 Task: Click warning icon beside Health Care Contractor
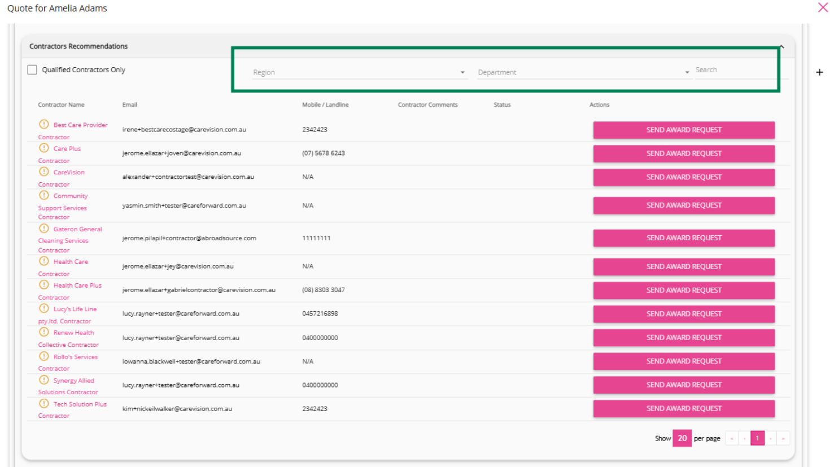[x=44, y=261]
